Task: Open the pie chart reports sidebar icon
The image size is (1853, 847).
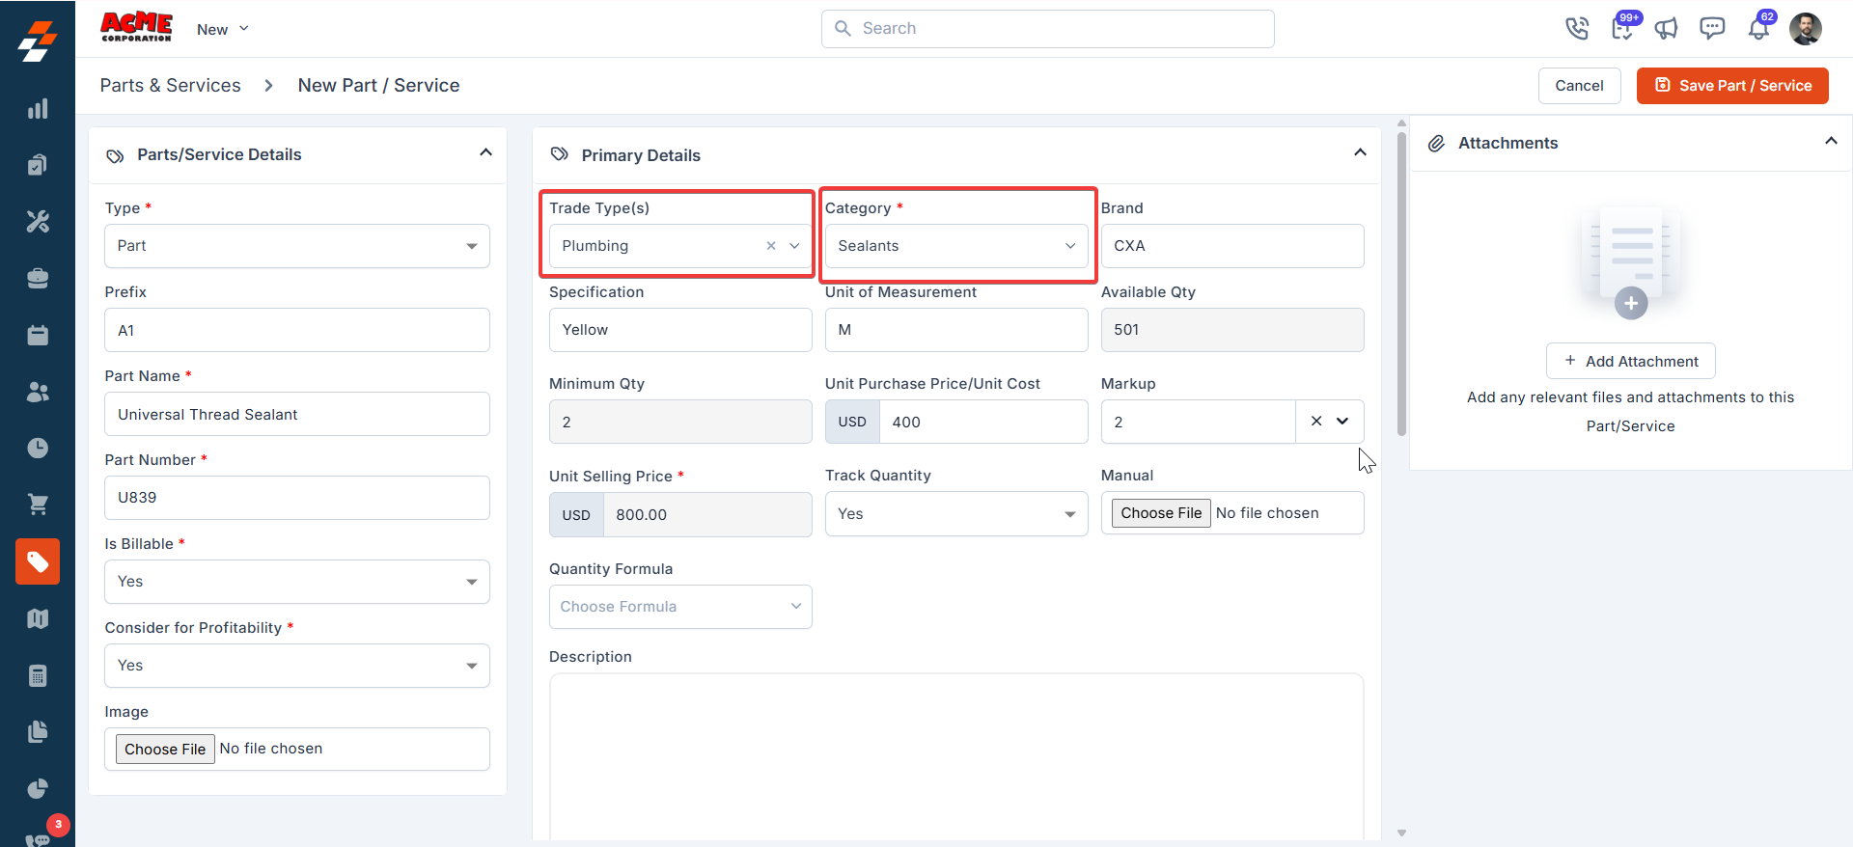Action: coord(38,788)
